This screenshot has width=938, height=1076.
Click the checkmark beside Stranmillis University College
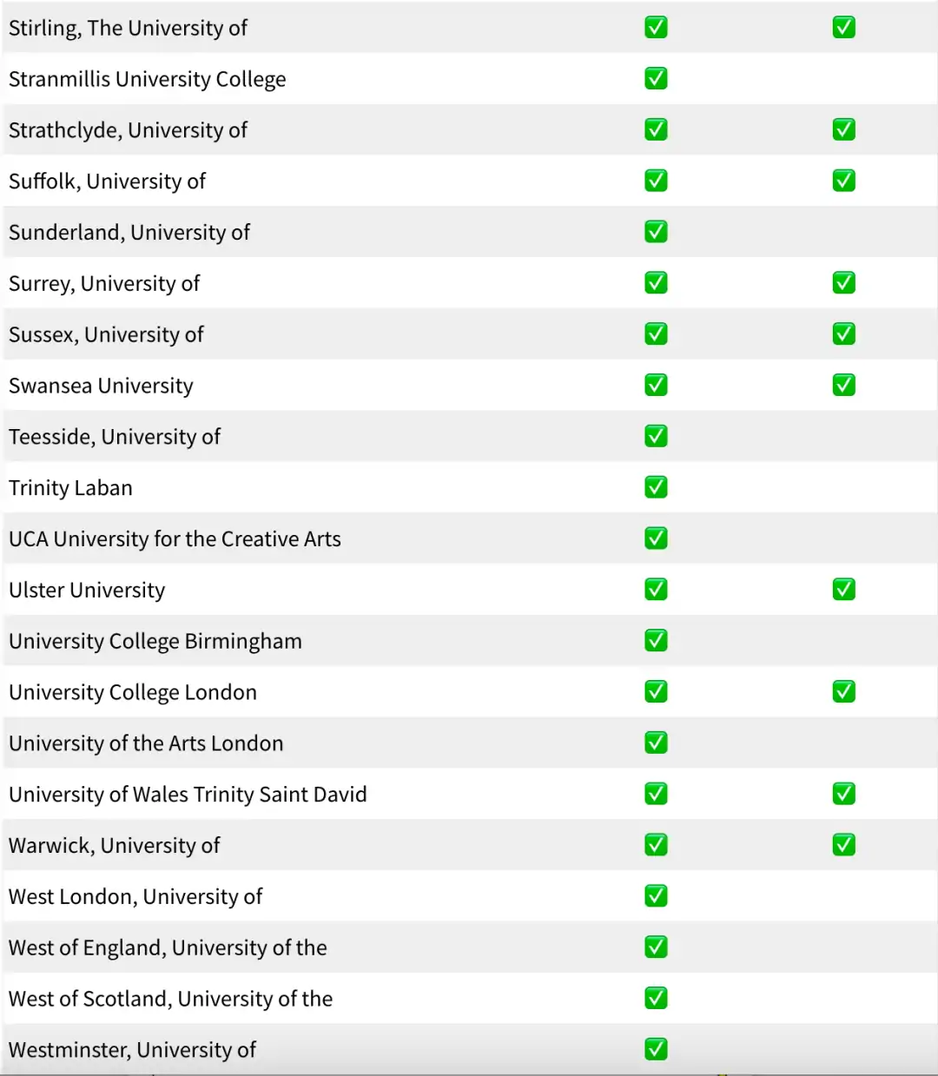coord(656,78)
